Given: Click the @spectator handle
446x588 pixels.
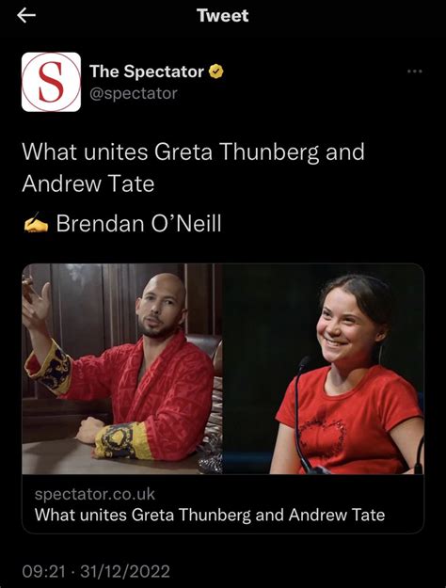Looking at the screenshot, I should [134, 93].
